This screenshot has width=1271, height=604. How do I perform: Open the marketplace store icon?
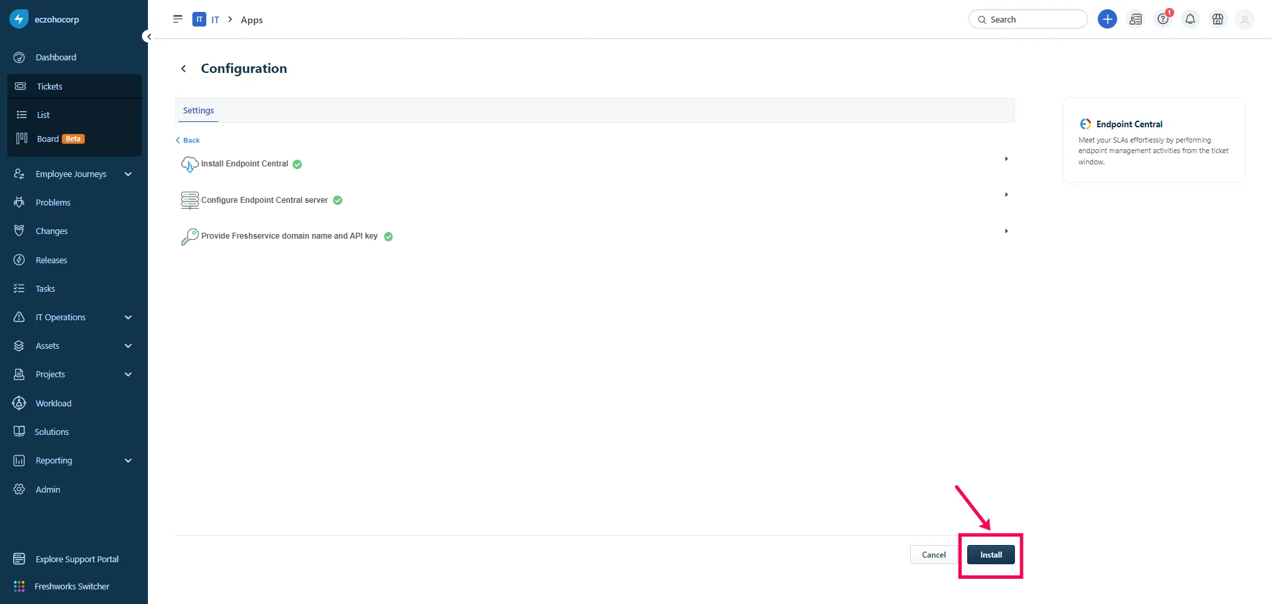(1218, 19)
